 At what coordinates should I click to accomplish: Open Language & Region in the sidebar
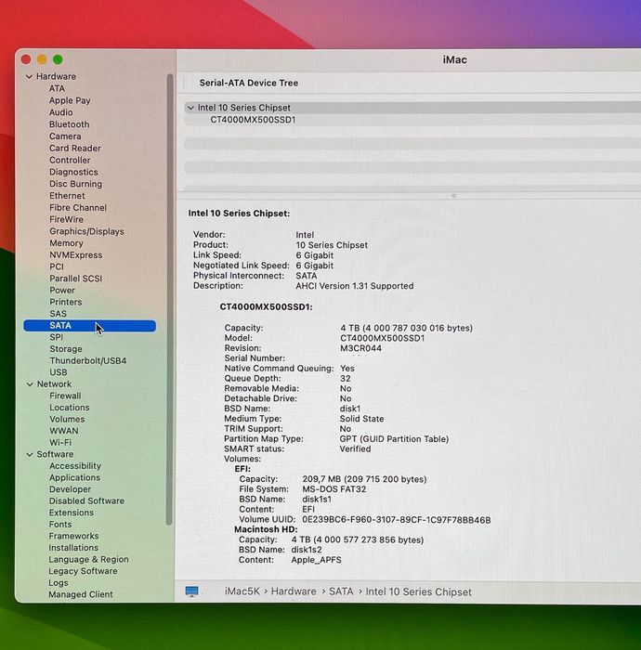coord(89,560)
